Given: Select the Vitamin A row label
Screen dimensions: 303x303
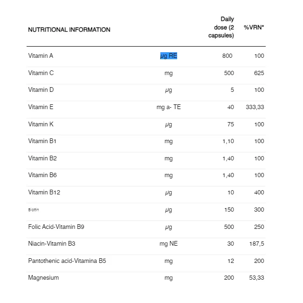Looking at the screenshot, I should tap(41, 56).
